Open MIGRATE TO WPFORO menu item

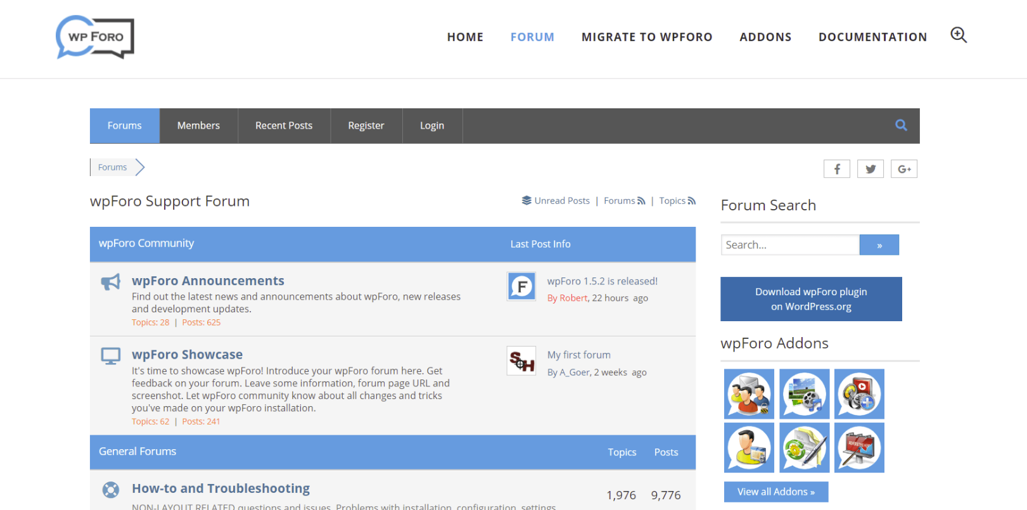point(647,37)
